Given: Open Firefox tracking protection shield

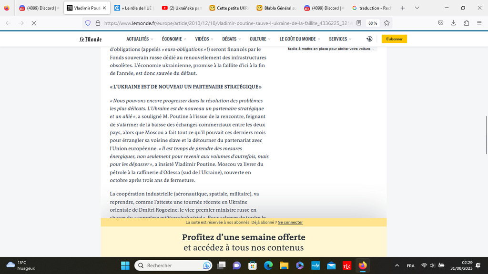Looking at the screenshot, I should coord(88,23).
